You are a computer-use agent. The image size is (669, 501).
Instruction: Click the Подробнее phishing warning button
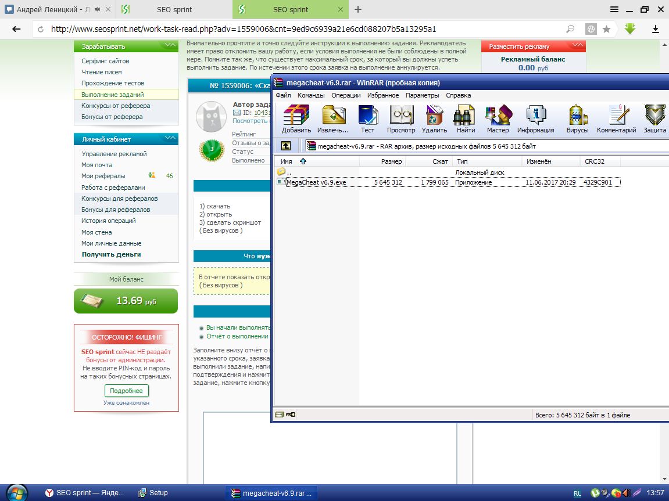coord(126,391)
